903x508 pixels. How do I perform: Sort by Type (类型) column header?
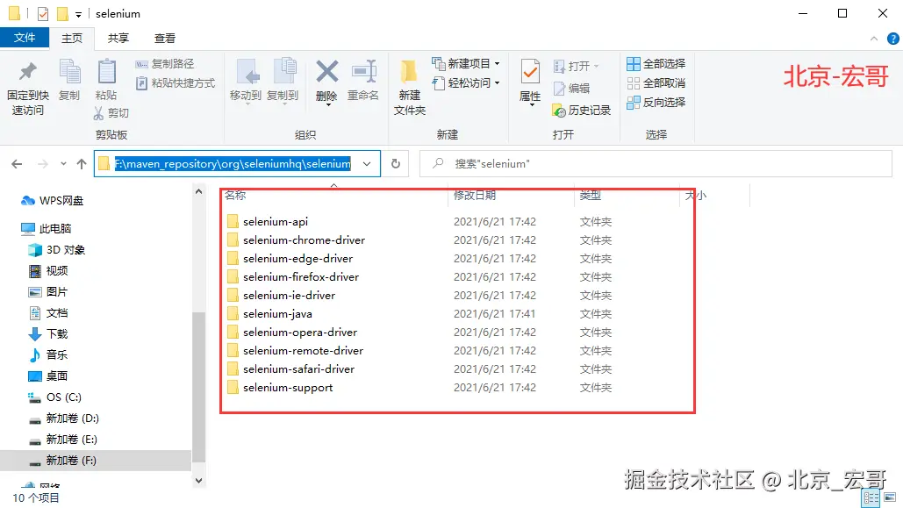[x=591, y=196]
